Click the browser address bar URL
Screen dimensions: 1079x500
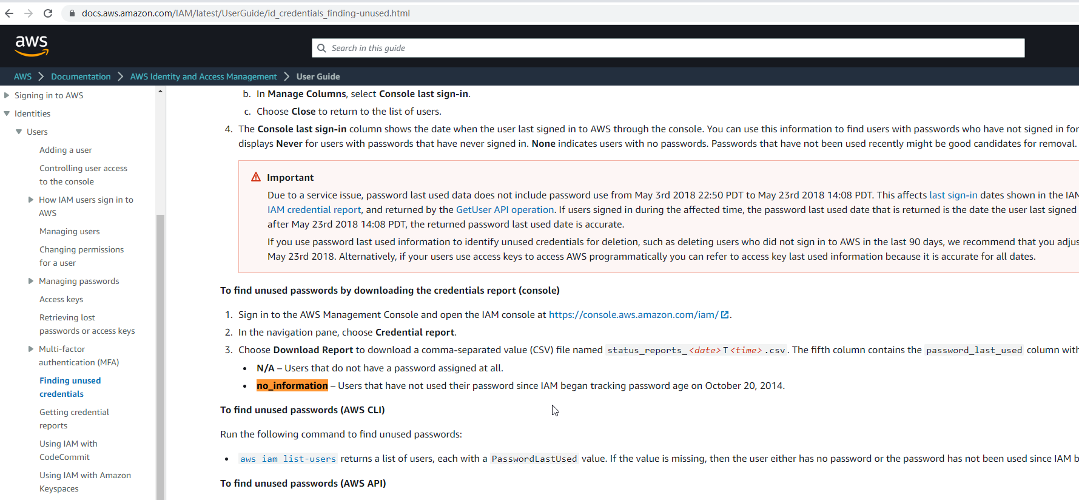[246, 13]
